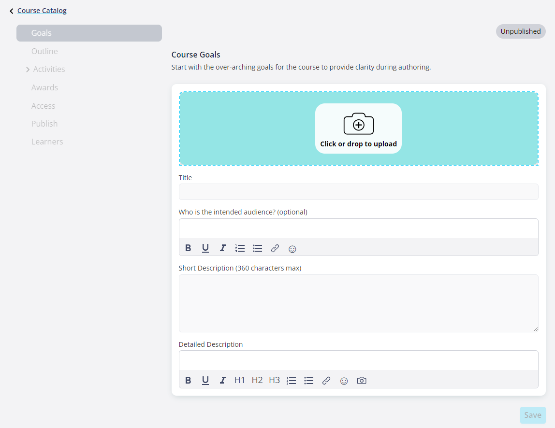555x428 pixels.
Task: Expand the Activities section chevron
Action: coord(28,70)
